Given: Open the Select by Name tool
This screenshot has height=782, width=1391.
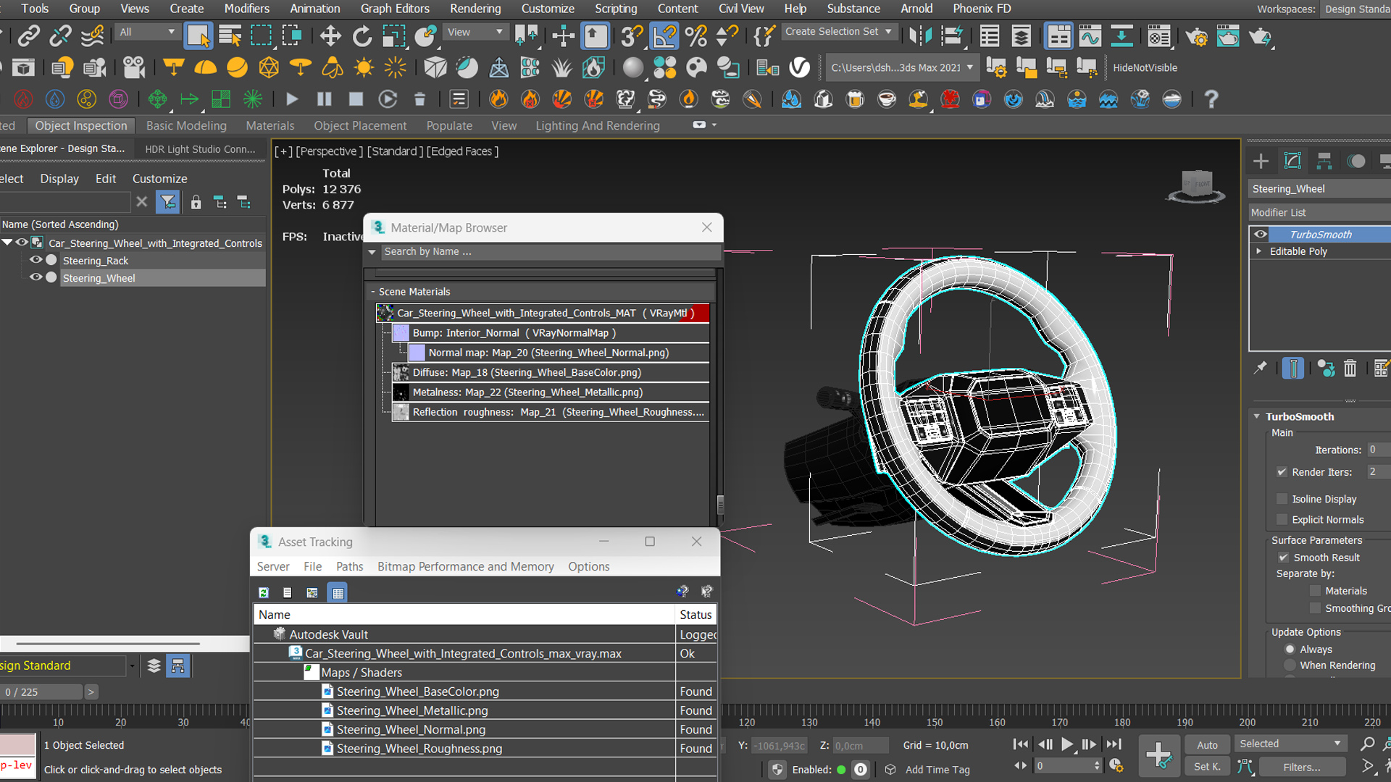Looking at the screenshot, I should (x=230, y=35).
